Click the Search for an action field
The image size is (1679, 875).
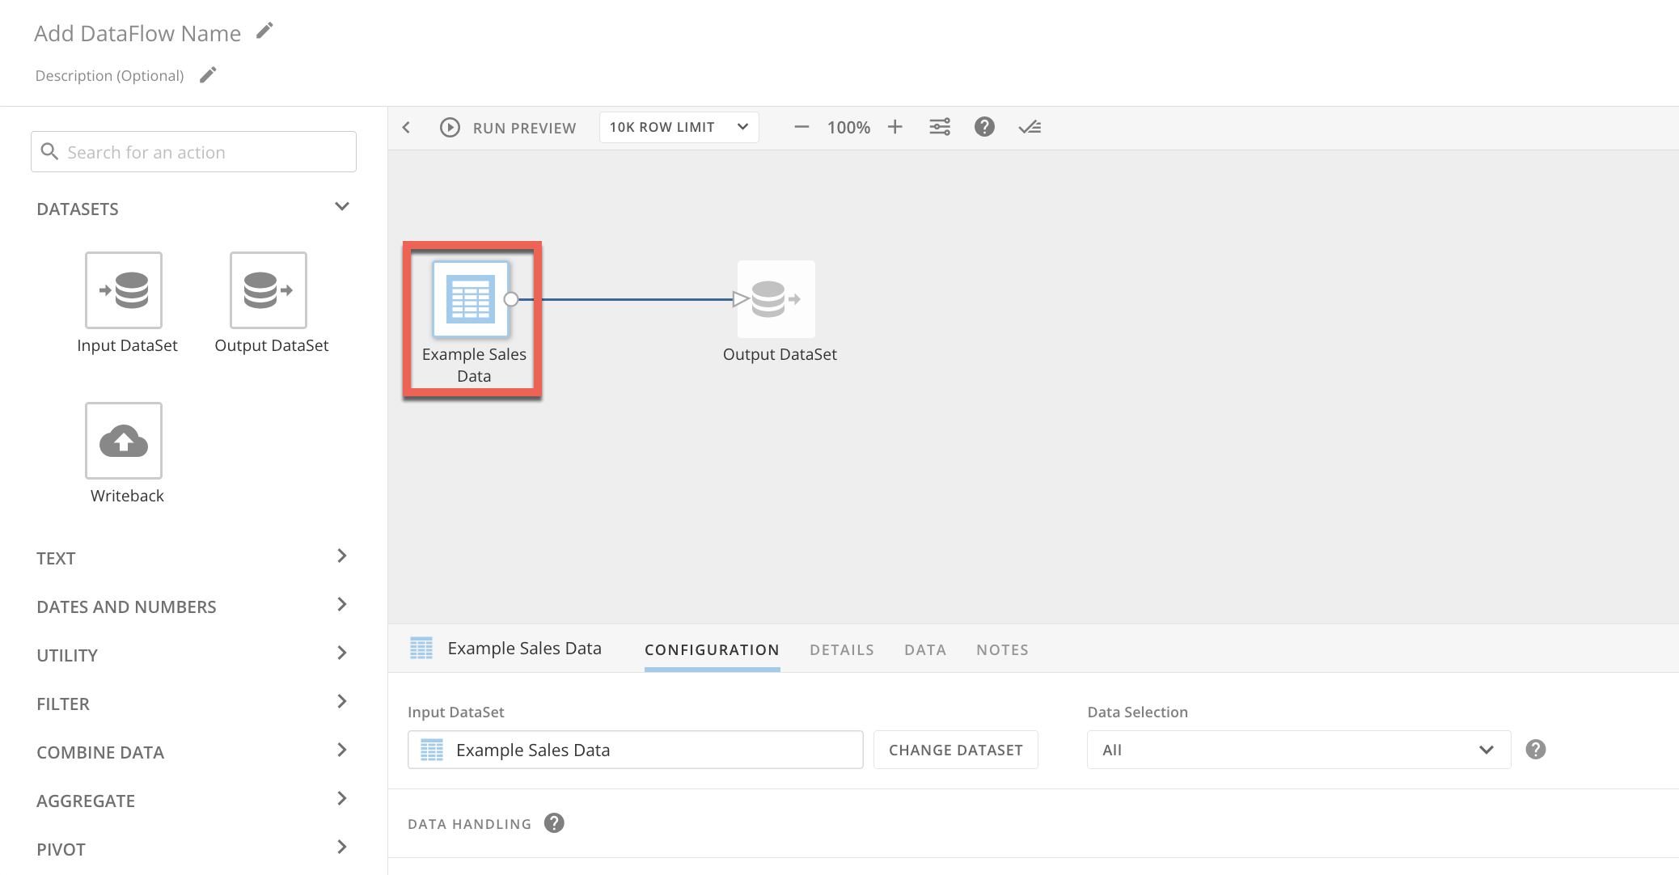tap(193, 151)
